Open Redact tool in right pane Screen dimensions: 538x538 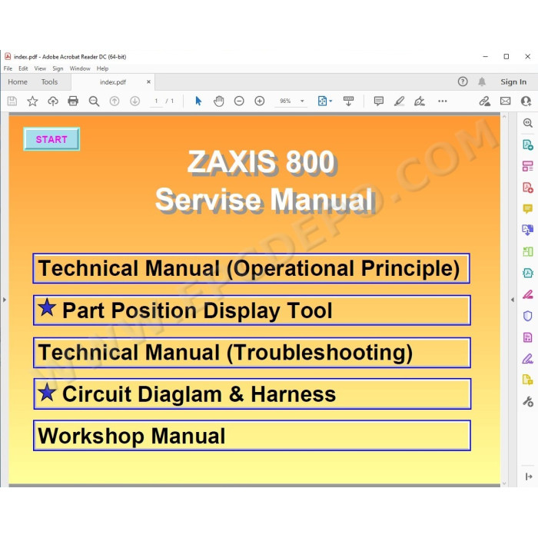point(528,294)
